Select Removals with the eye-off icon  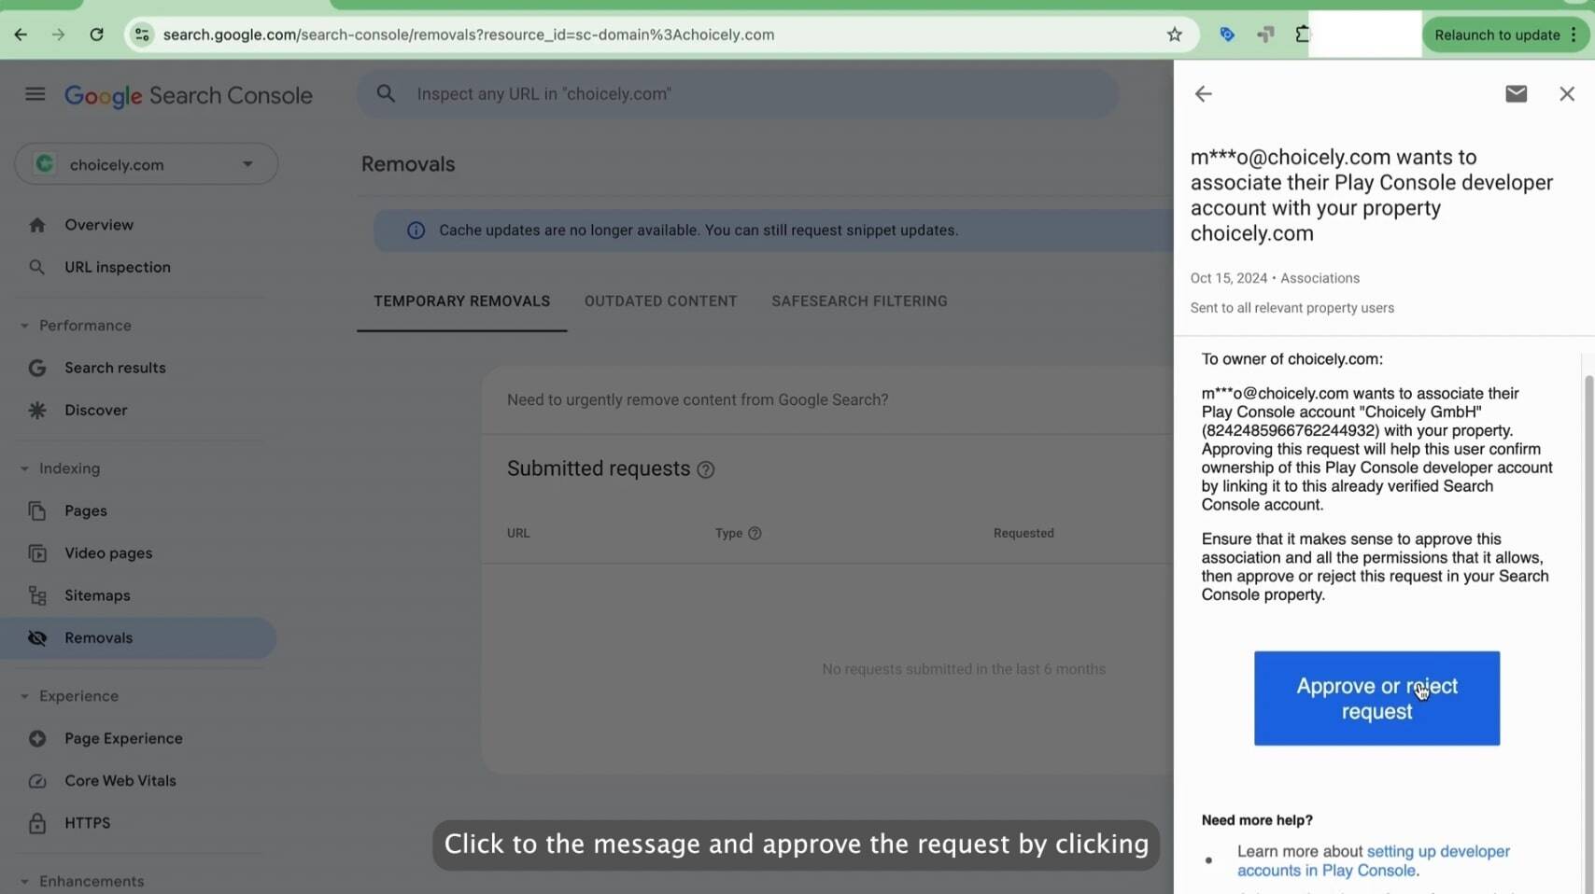[x=99, y=637]
